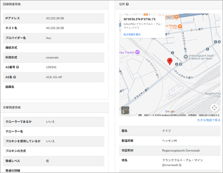Click 地図の誤りを報告する link
Viewport: 223px width, 173px height.
click(x=209, y=115)
